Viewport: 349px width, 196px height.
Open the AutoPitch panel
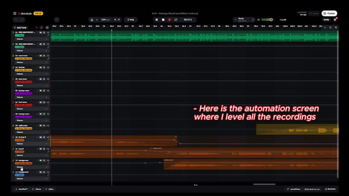coord(22,189)
